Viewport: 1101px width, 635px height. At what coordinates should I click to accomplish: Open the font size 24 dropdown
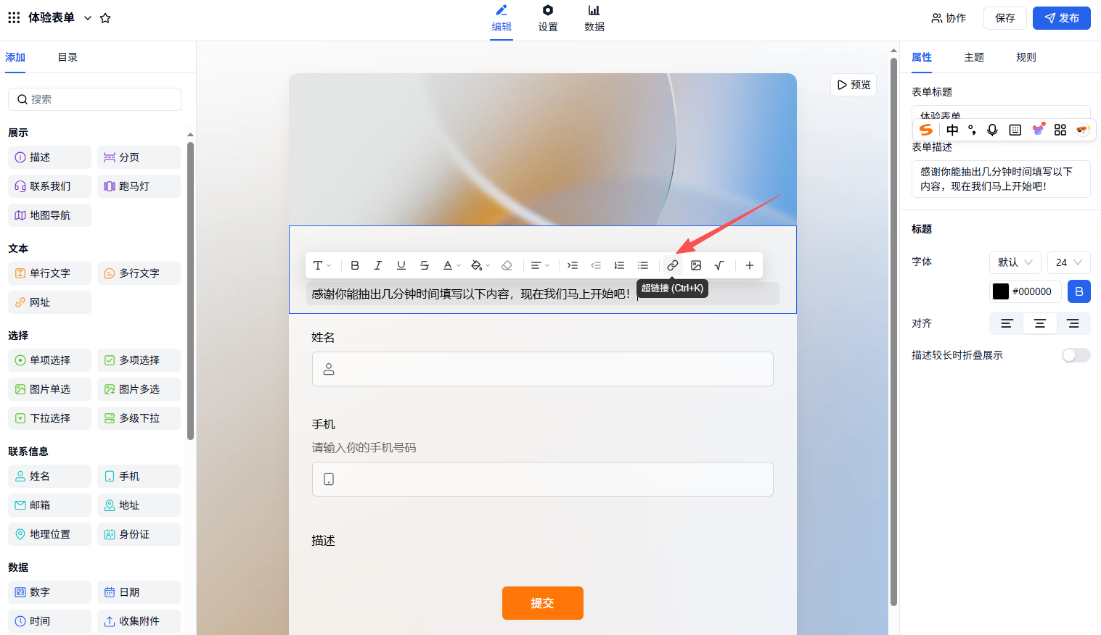pyautogui.click(x=1068, y=262)
